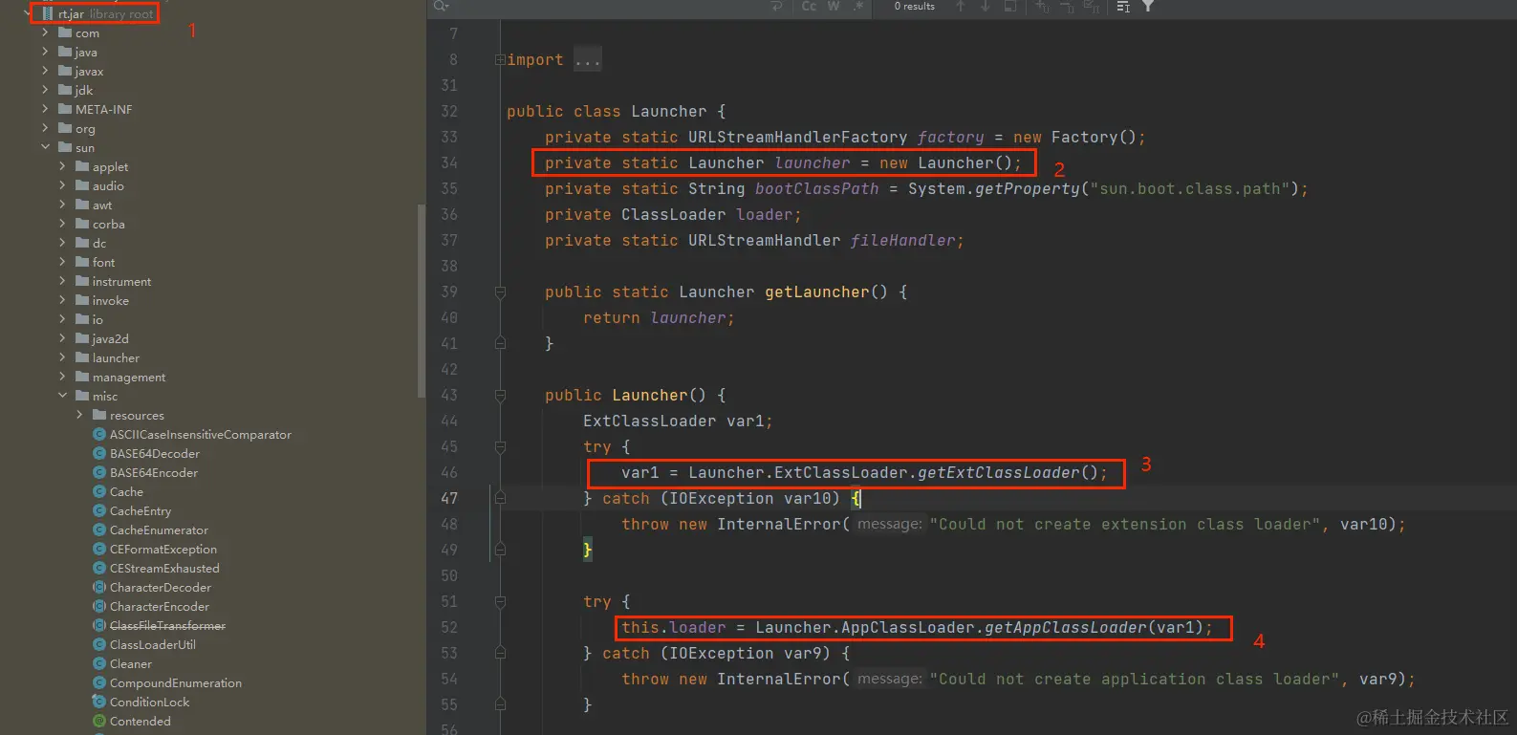Open the BASE64Encoder class

pyautogui.click(x=154, y=473)
